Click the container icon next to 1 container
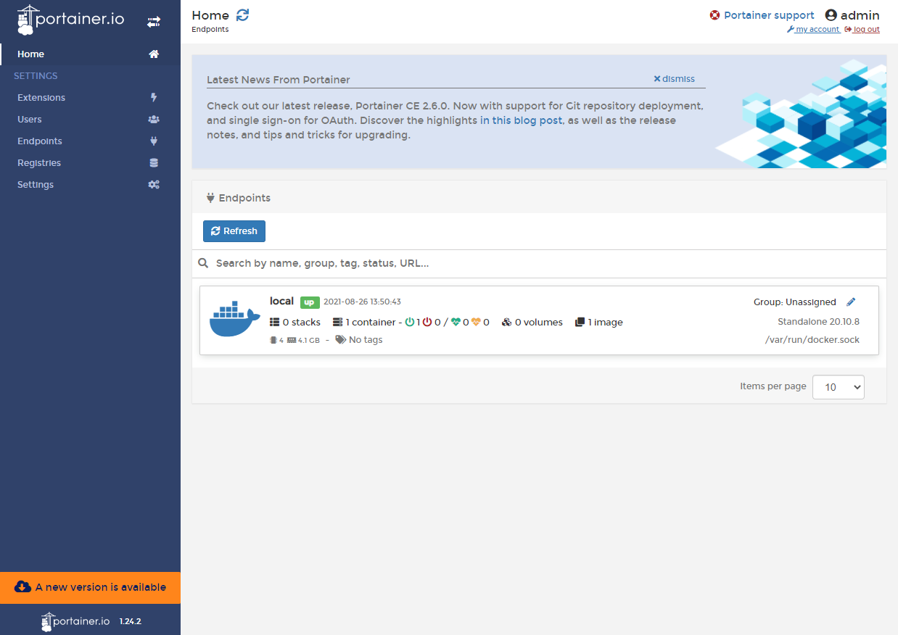 click(337, 322)
